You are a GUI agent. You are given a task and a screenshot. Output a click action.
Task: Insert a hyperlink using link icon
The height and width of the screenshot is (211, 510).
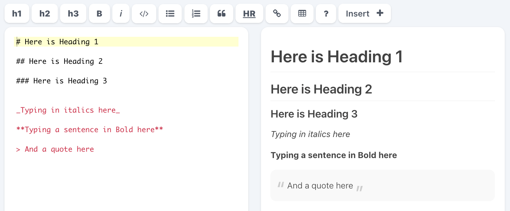point(277,14)
